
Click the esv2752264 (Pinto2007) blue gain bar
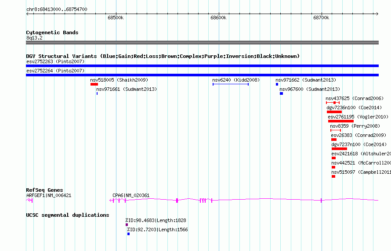tap(202, 75)
